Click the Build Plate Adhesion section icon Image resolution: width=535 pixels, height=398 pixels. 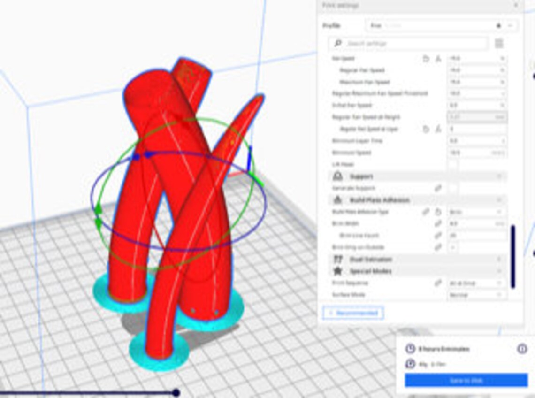click(x=338, y=199)
